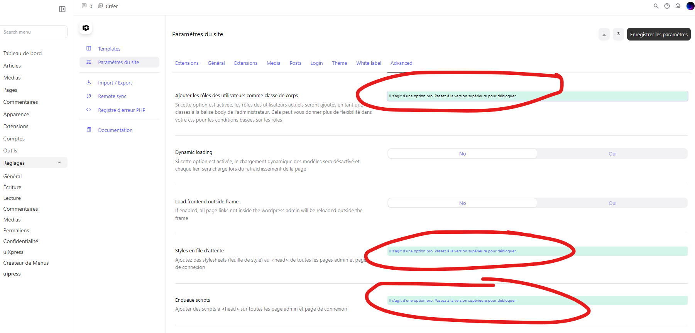Click the upload settings icon button
The width and height of the screenshot is (695, 333).
(618, 34)
